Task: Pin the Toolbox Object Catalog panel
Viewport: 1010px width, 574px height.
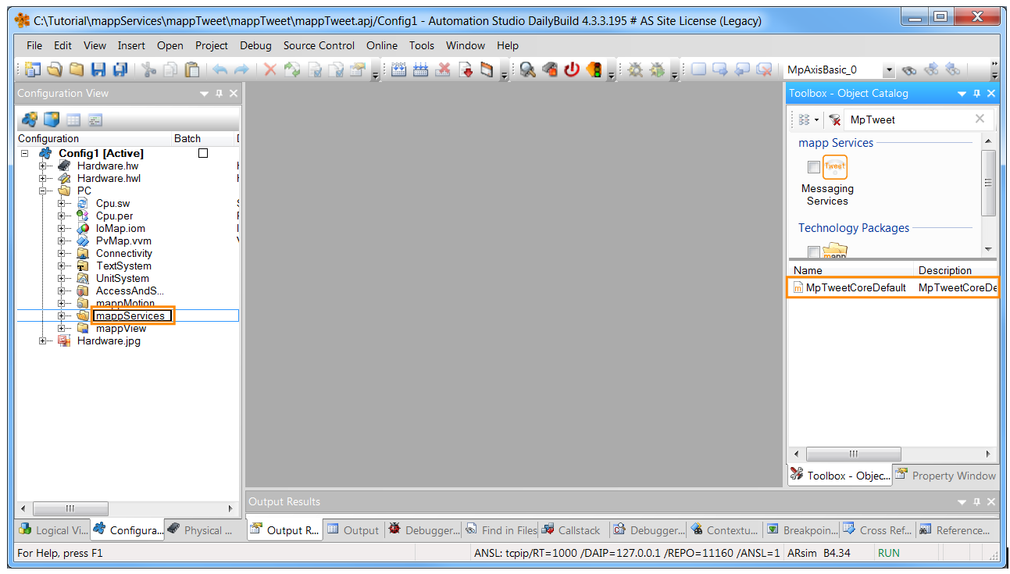Action: [x=976, y=93]
